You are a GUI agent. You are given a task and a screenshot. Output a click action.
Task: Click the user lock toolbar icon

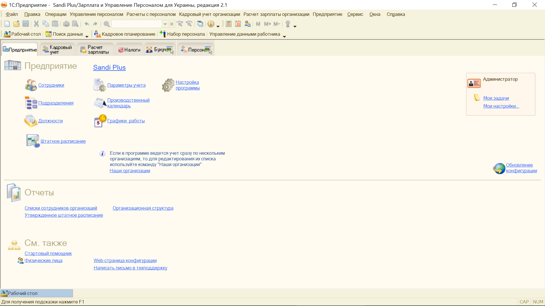tap(248, 24)
